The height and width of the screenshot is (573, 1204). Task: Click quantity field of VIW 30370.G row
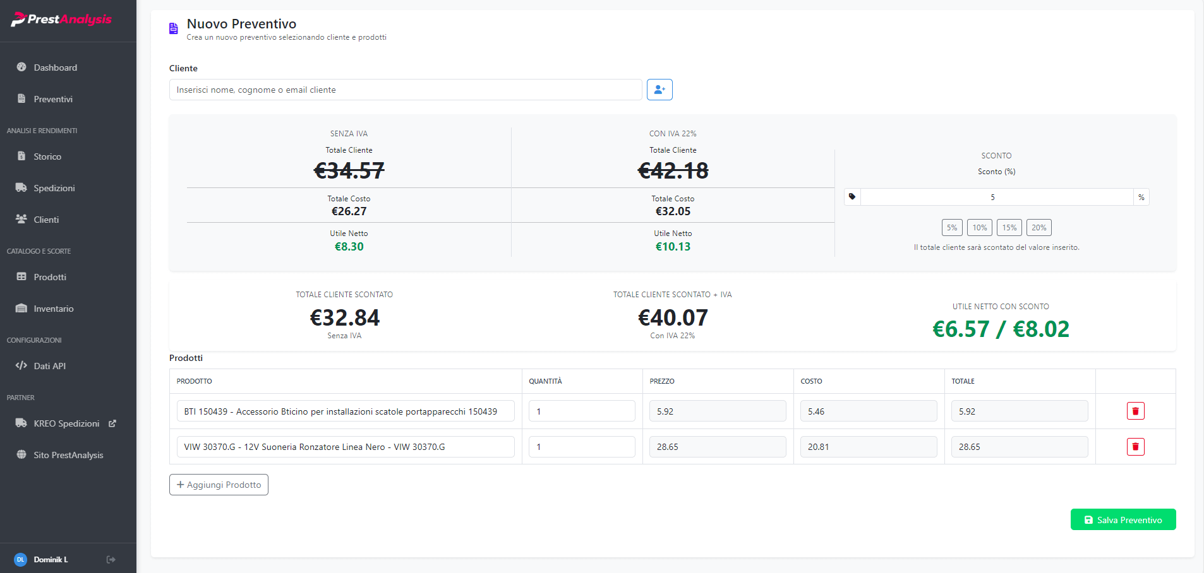click(x=581, y=447)
